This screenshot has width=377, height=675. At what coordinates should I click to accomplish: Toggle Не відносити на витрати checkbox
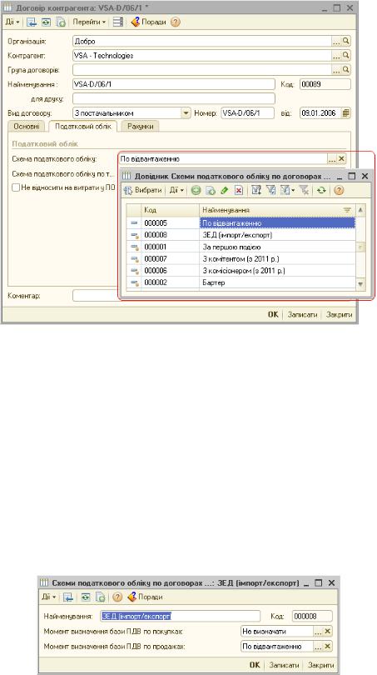pyautogui.click(x=16, y=187)
